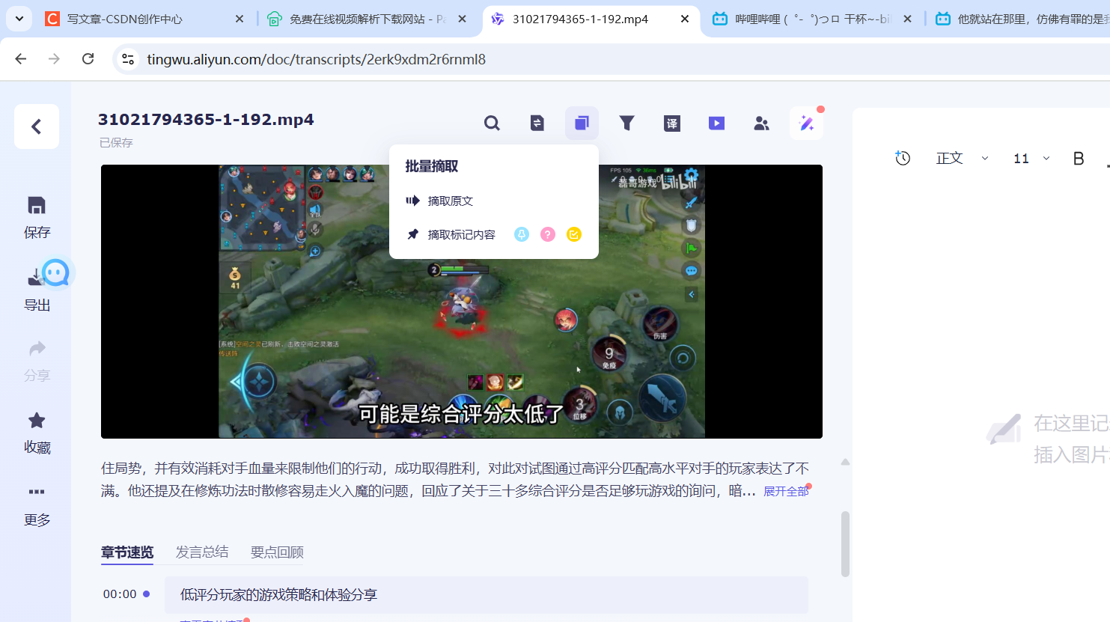Close the 写文章-CSDN创作中心 browser tab
The height and width of the screenshot is (622, 1110).
click(x=240, y=19)
